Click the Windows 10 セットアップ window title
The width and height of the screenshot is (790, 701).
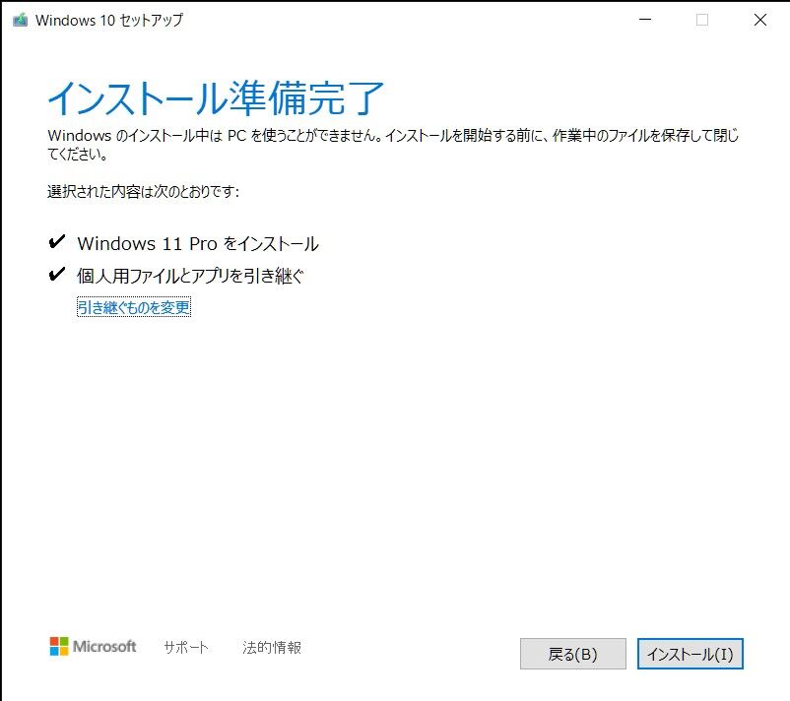[109, 20]
